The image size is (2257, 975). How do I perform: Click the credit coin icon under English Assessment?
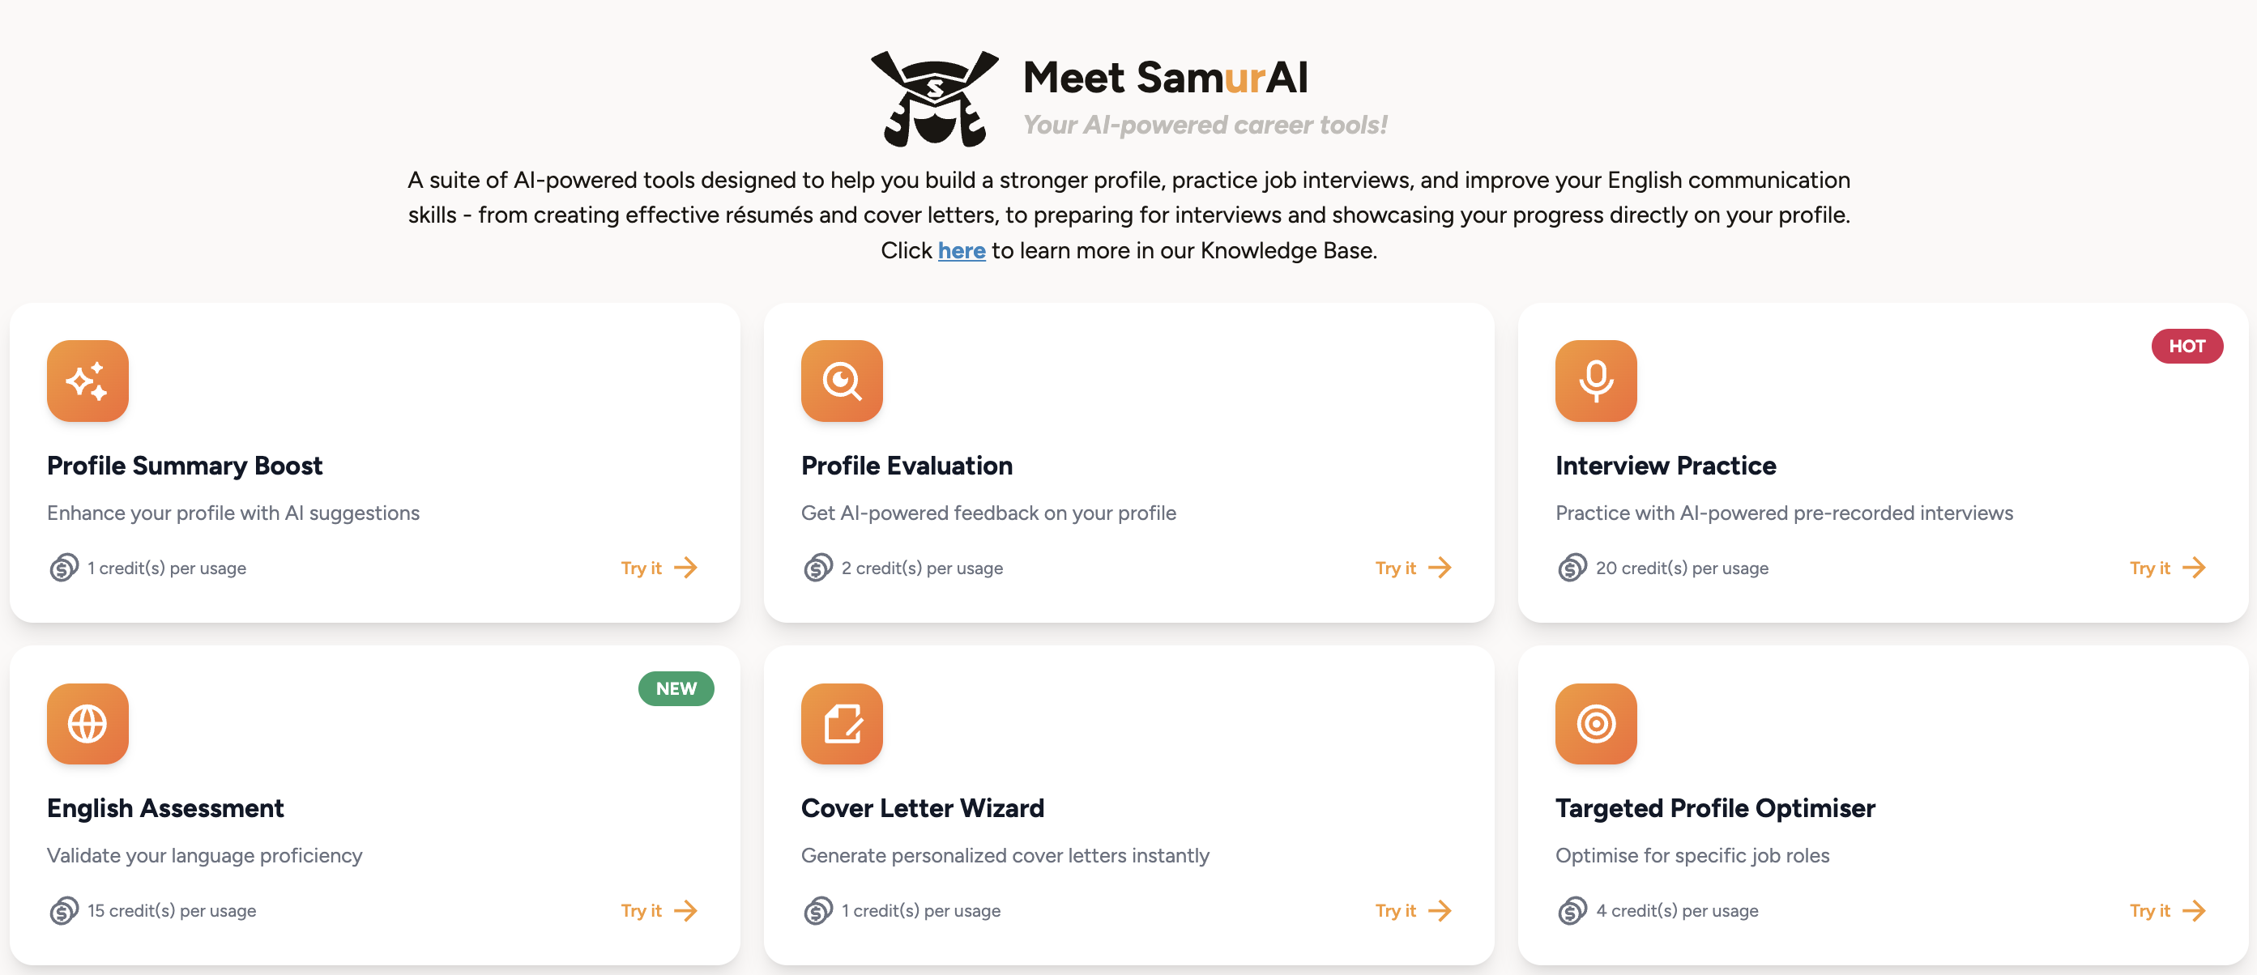coord(63,911)
